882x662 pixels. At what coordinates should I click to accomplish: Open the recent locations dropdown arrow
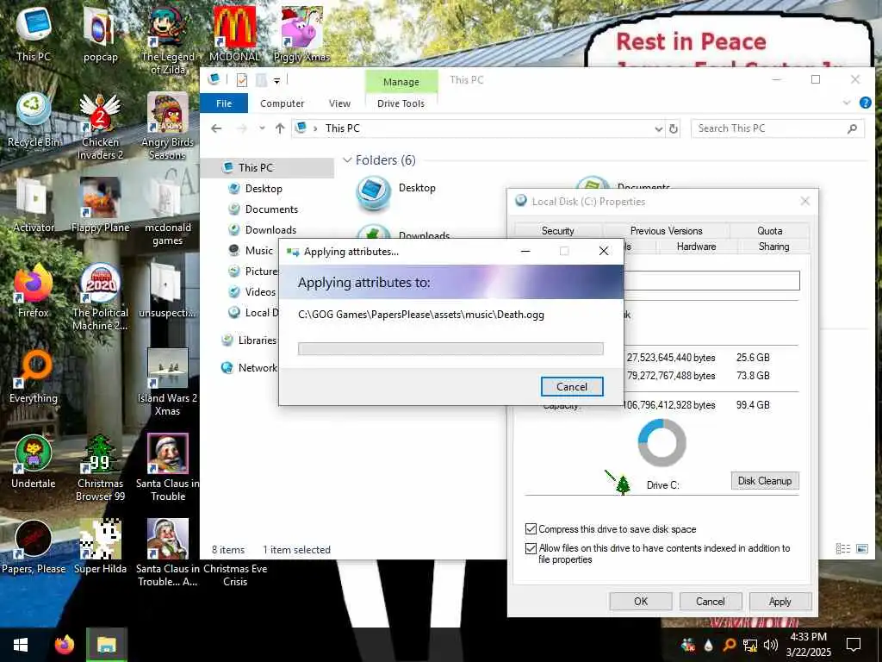click(262, 128)
